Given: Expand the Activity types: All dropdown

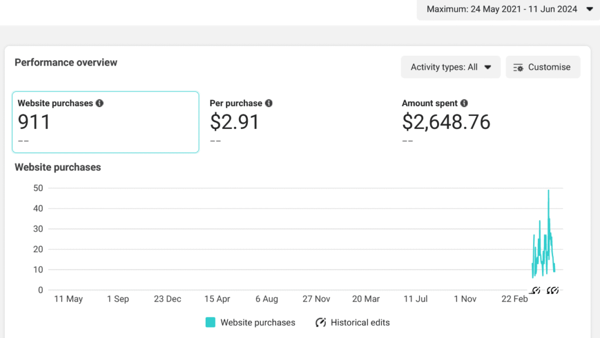Looking at the screenshot, I should pyautogui.click(x=450, y=67).
